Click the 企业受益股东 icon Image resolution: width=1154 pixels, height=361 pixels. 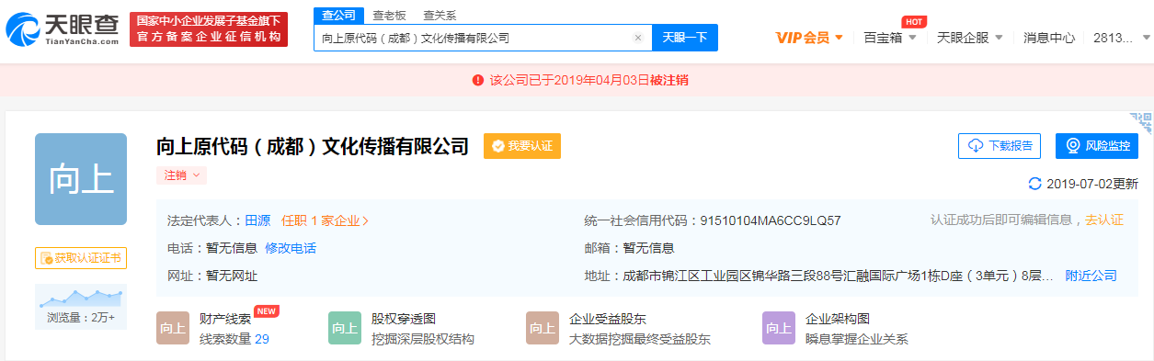(x=543, y=328)
